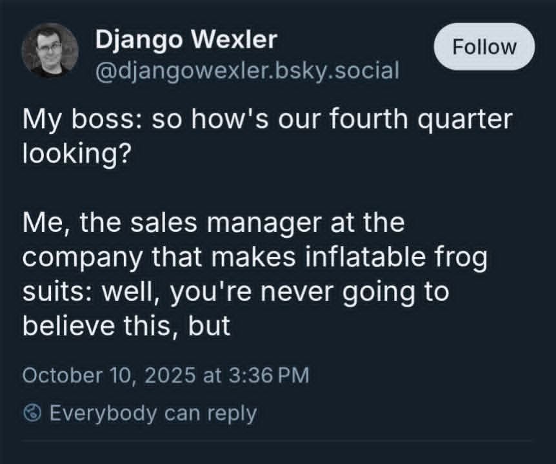Click the phrase "sales manager" in the post
556x464 pixels.
point(224,223)
